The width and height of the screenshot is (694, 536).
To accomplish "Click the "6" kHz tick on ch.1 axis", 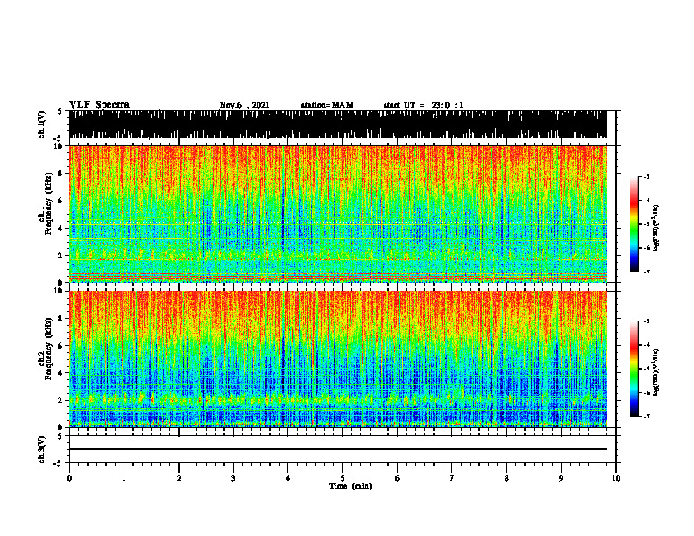I will pos(61,201).
